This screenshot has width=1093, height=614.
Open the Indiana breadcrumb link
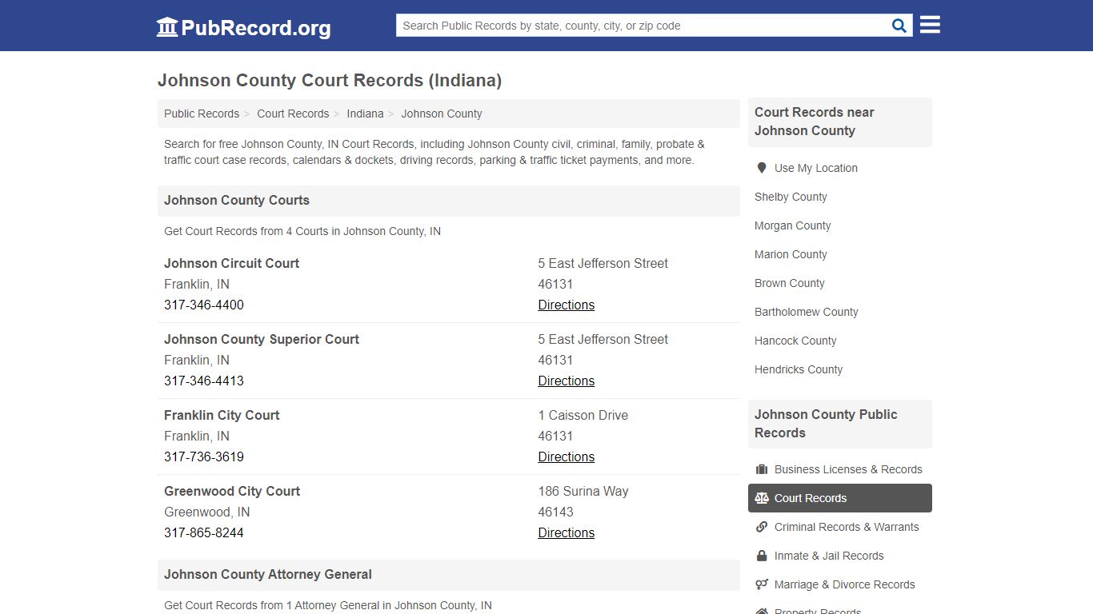click(x=365, y=114)
